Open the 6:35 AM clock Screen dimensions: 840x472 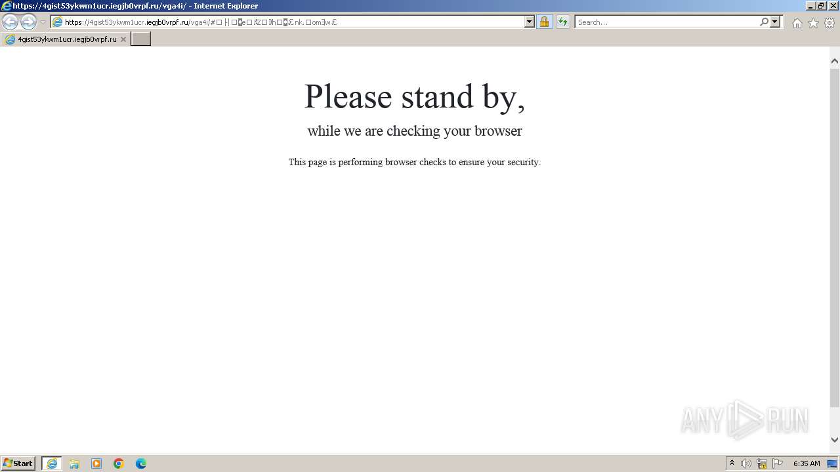pos(807,463)
